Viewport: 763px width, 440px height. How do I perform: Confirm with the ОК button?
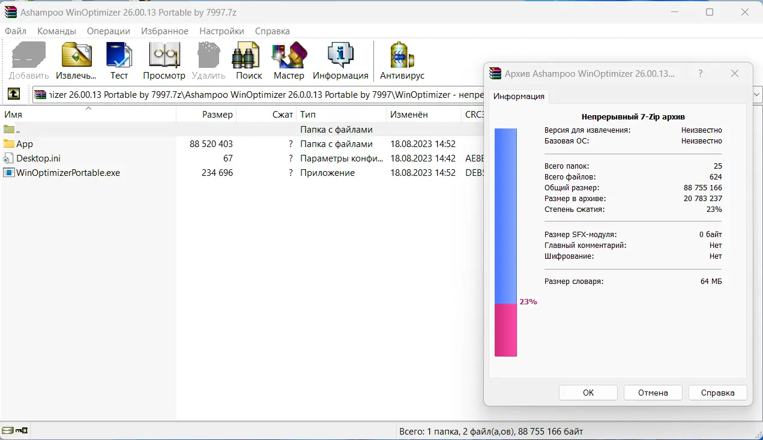tap(588, 393)
